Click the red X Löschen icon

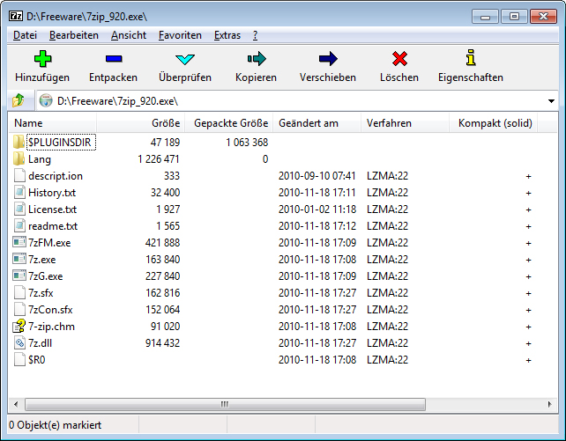[399, 59]
